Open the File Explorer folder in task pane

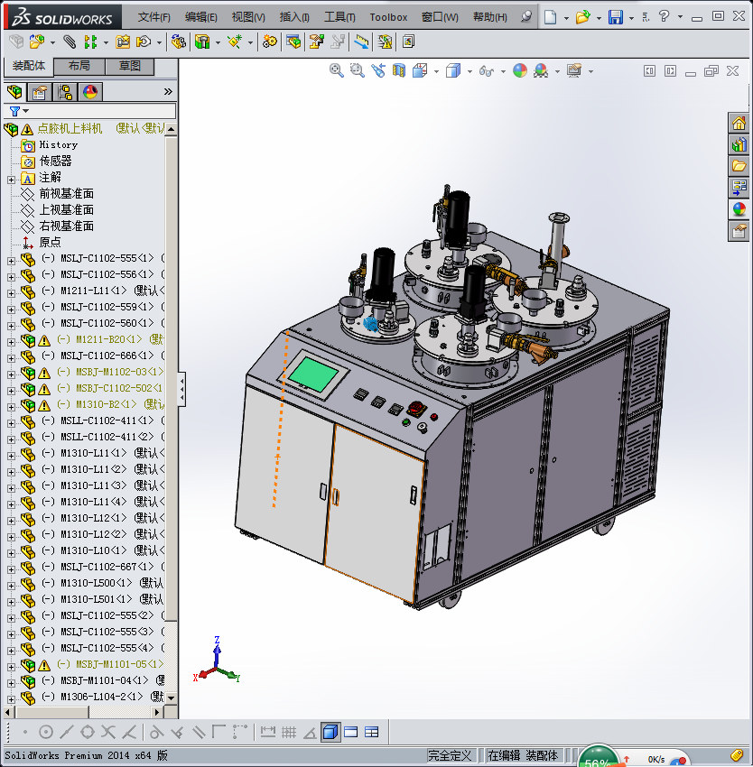click(739, 166)
